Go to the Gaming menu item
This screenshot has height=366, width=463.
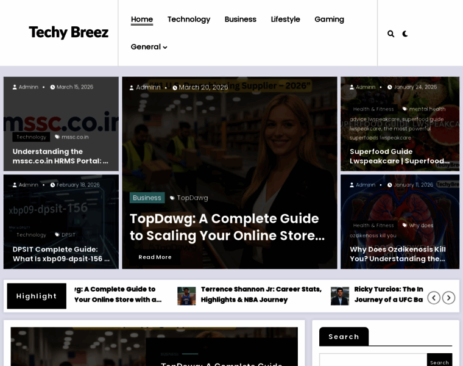(x=329, y=20)
